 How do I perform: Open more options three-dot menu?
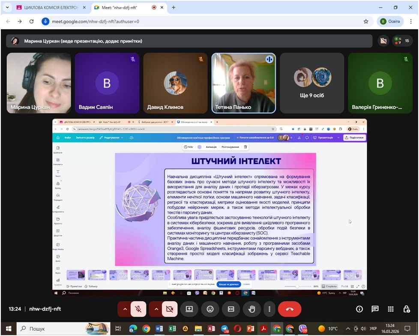269,309
